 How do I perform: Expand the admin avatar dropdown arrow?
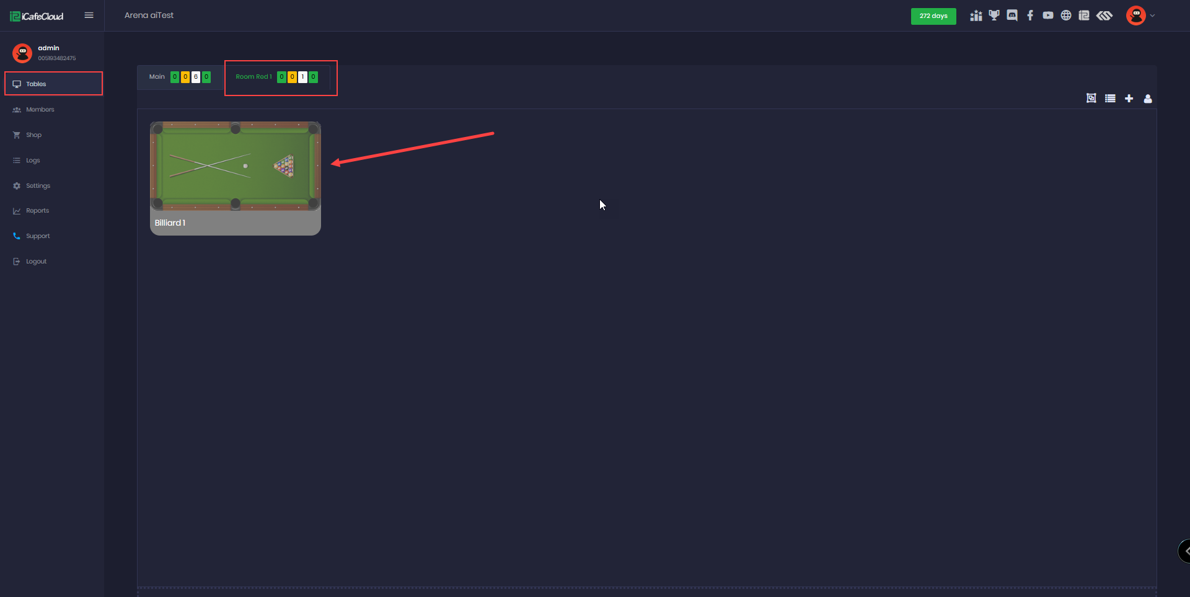(1152, 15)
